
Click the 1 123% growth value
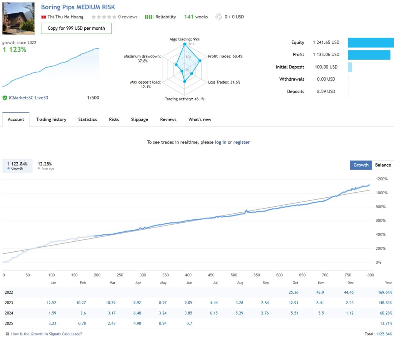[14, 50]
